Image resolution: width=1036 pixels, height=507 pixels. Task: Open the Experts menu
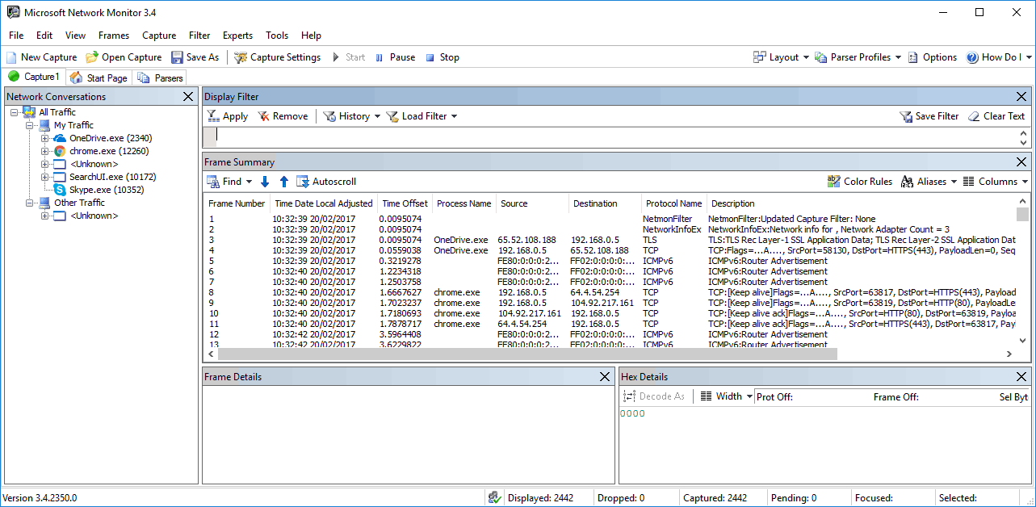pyautogui.click(x=237, y=36)
